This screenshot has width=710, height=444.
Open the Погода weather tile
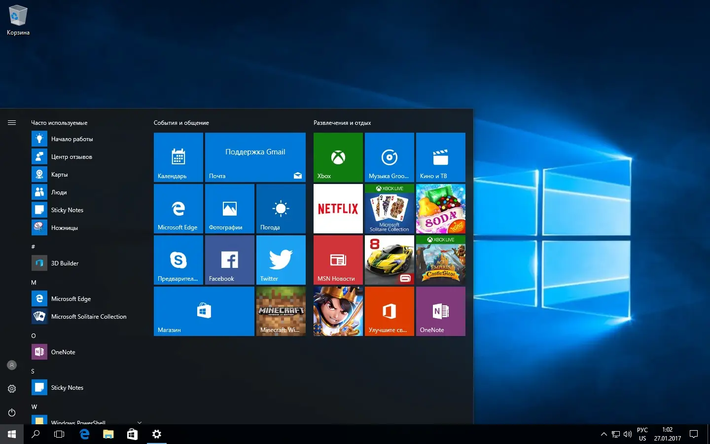pos(281,209)
